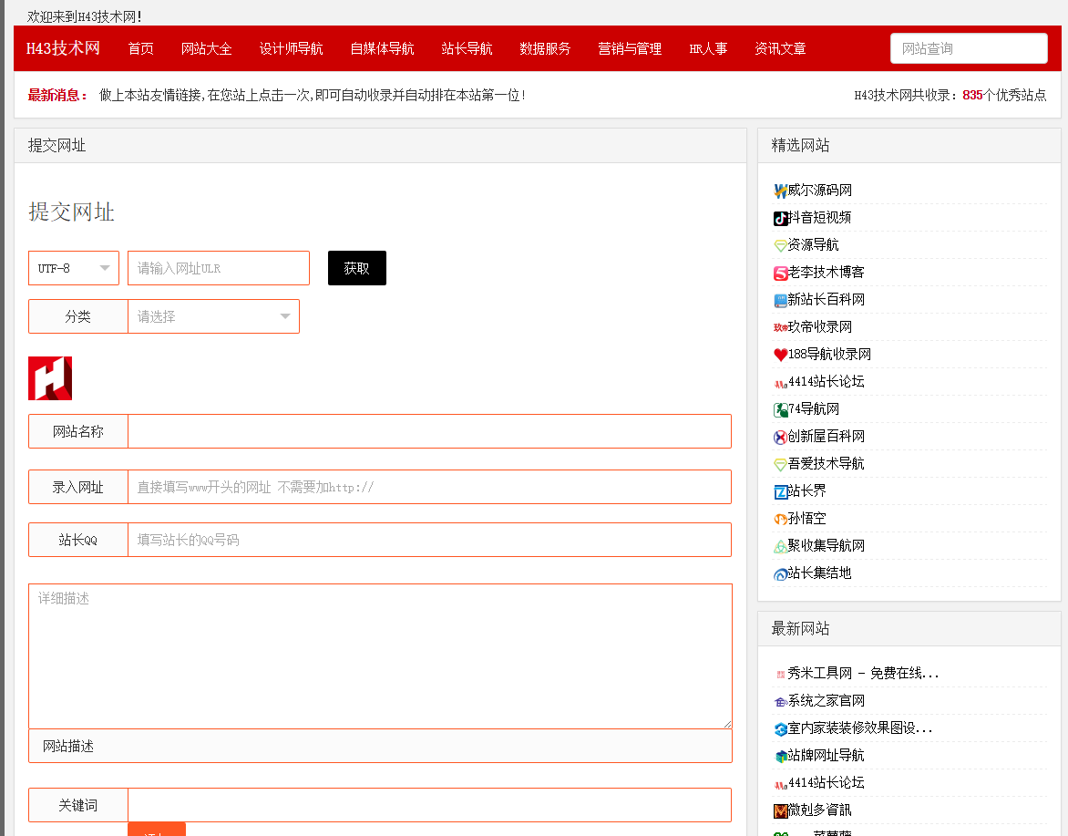Focus the 请输入网址 URL input field

[219, 268]
